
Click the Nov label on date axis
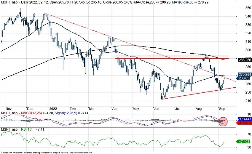coord(8,109)
